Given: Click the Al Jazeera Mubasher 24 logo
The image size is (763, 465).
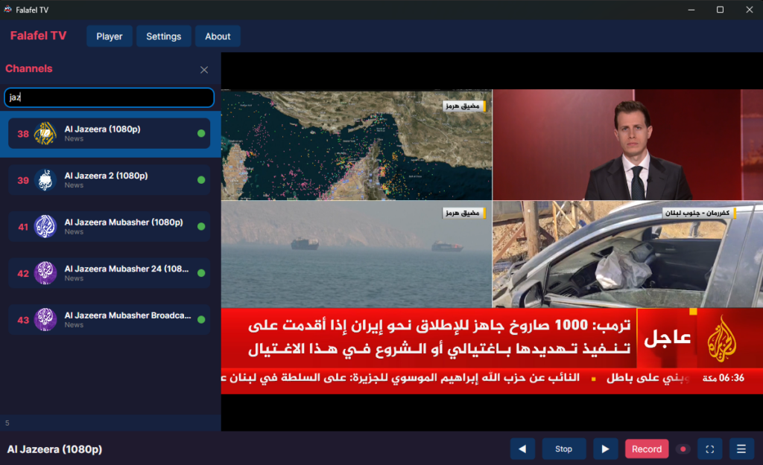Looking at the screenshot, I should 45,274.
